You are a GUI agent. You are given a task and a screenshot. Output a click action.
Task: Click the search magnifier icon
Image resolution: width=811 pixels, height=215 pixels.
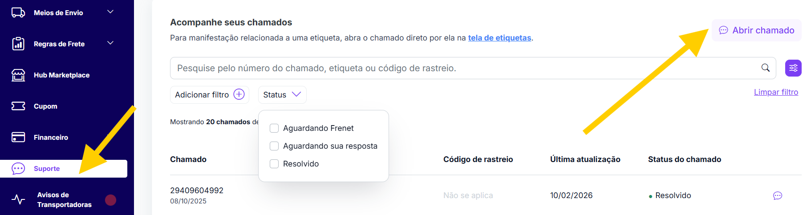765,68
